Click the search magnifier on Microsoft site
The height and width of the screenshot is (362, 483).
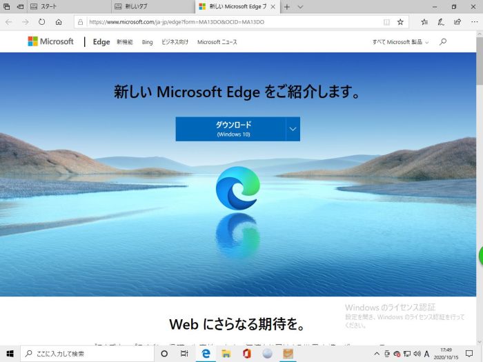(x=443, y=41)
